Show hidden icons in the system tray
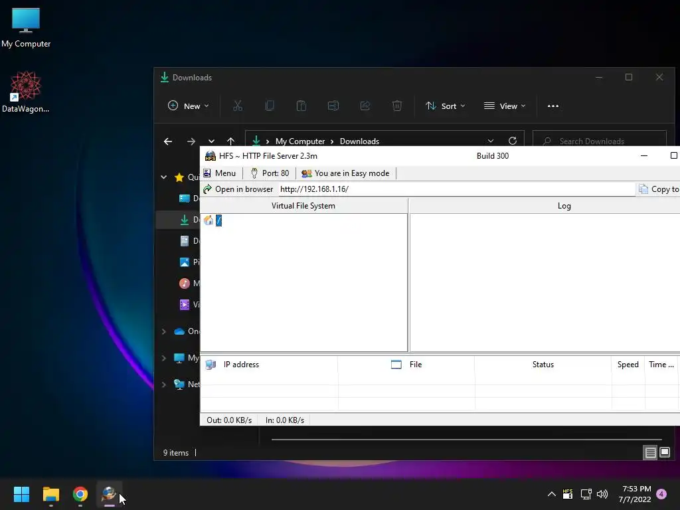The width and height of the screenshot is (680, 510). click(x=552, y=494)
